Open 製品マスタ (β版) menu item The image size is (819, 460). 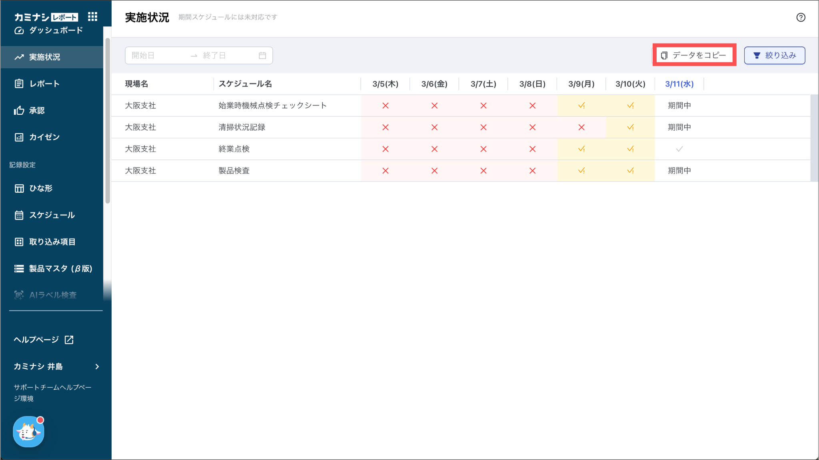(60, 269)
